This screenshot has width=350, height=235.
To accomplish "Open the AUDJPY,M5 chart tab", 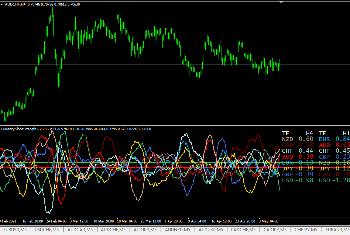I will point(145,230).
